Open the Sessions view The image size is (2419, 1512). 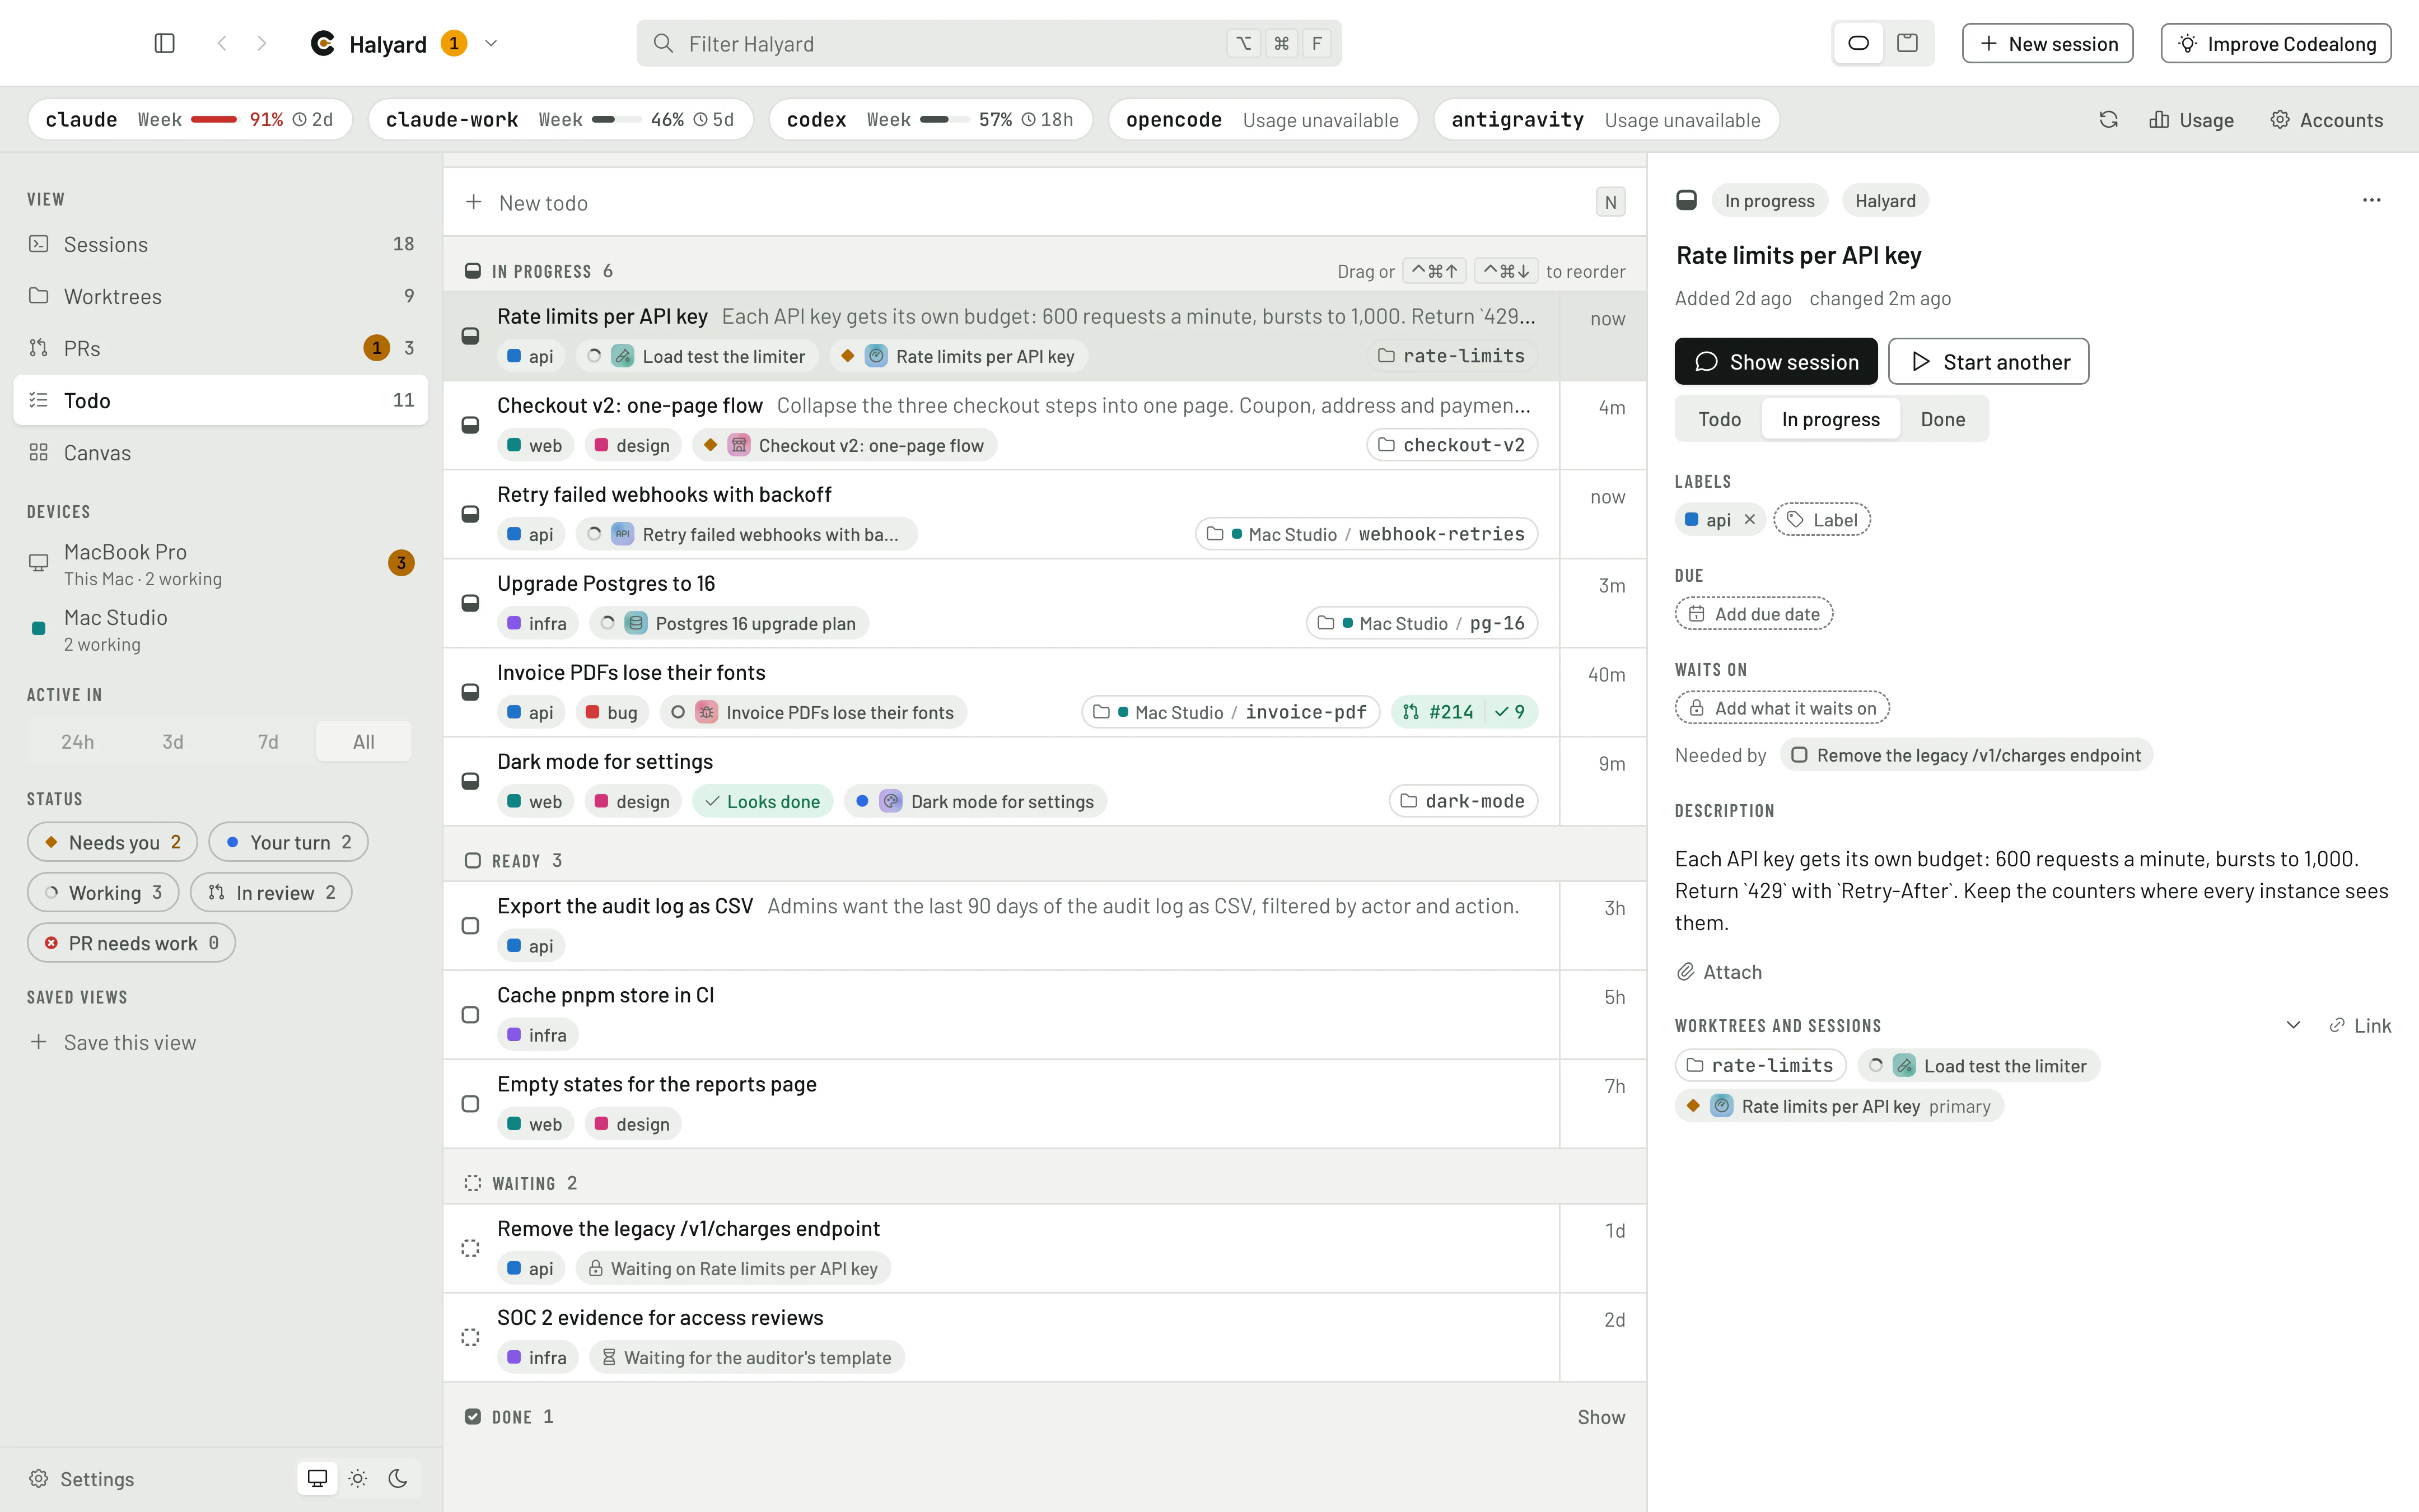(221, 244)
